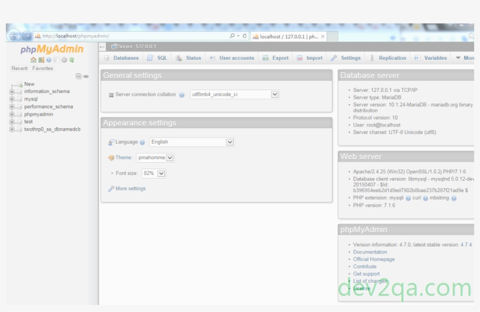Select performance_schema database name
The height and width of the screenshot is (312, 480).
coord(49,107)
